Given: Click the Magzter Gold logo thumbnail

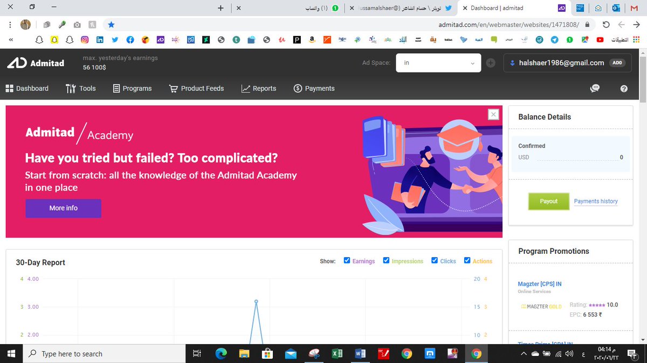Looking at the screenshot, I should click(541, 307).
